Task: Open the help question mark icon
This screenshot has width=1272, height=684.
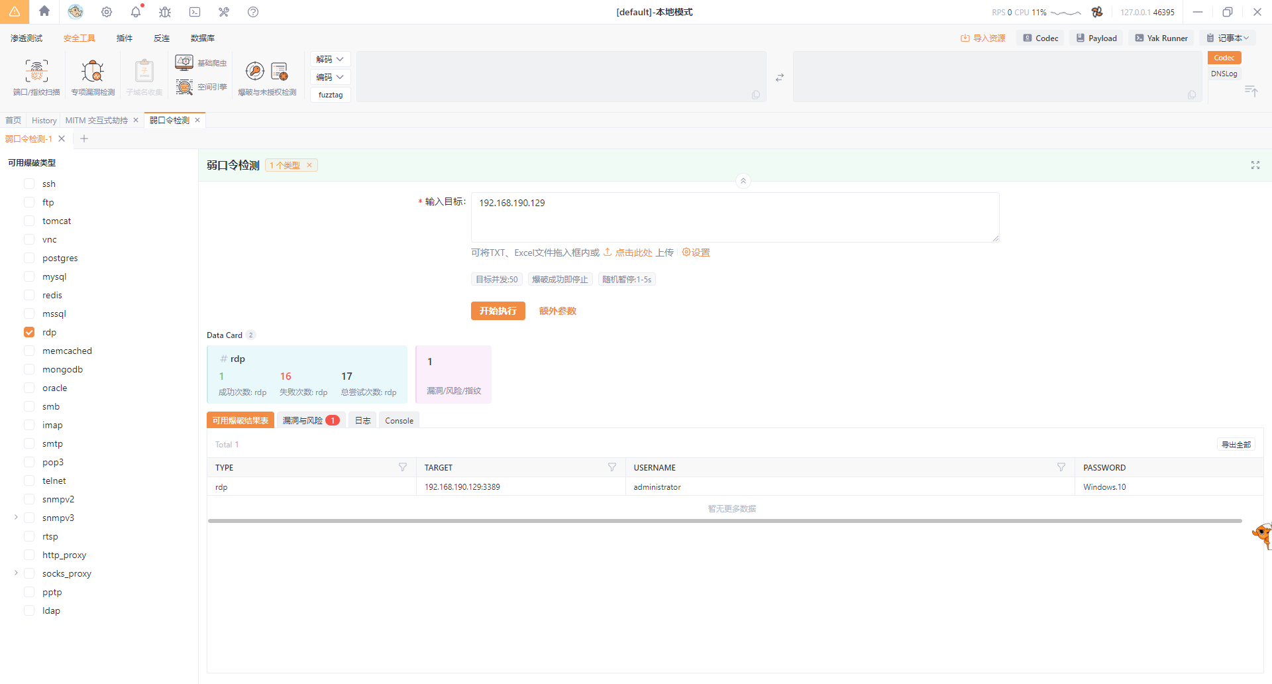Action: pos(253,12)
